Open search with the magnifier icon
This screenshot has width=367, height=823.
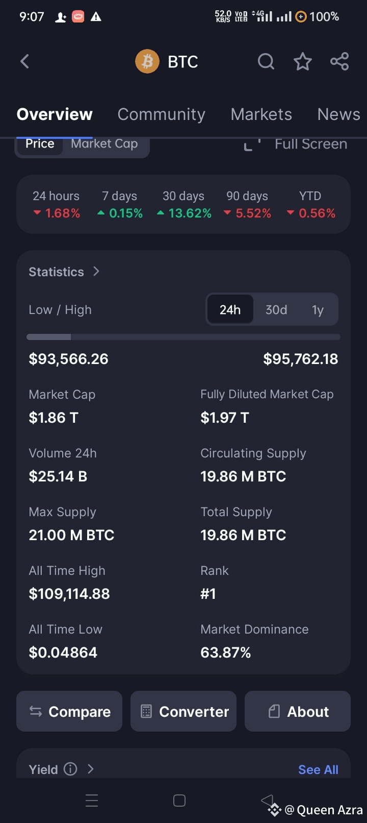pos(266,62)
